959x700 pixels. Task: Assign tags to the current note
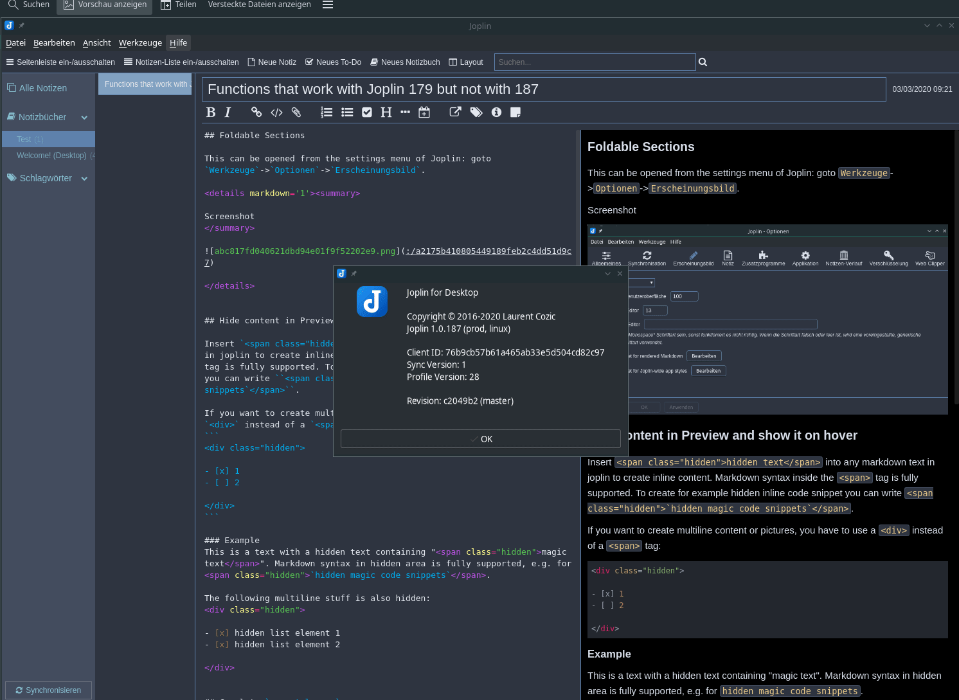(x=476, y=112)
